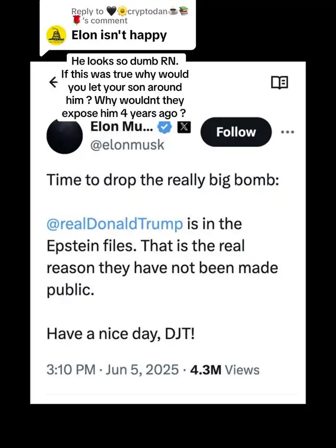Click the "Have a nice day, DJT!" line
This screenshot has width=336, height=448.
[x=120, y=333]
